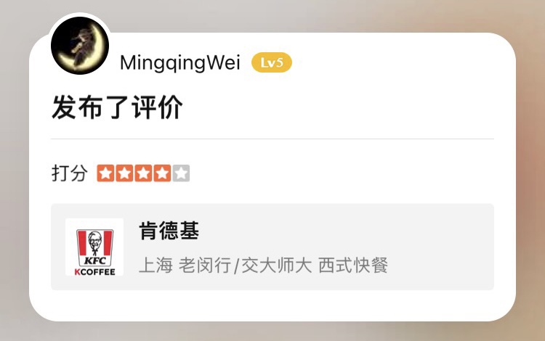Click the divider line below the heading
Viewport: 545px width, 341px height.
tap(272, 139)
